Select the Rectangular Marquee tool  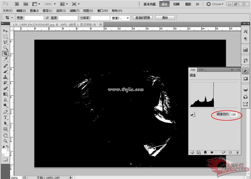tap(5, 36)
